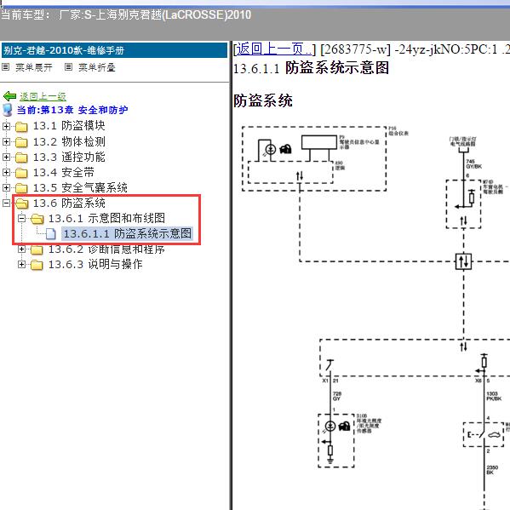Click the 别克-君越-2010款-维修手册 title bar

pos(114,50)
